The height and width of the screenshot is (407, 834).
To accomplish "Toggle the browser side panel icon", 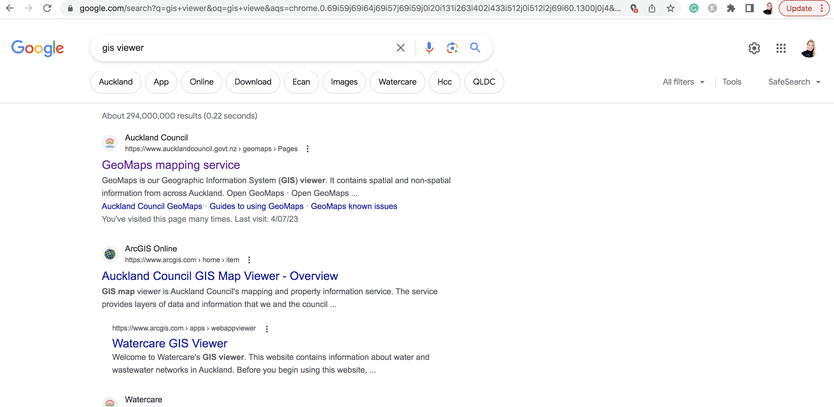I will point(749,8).
